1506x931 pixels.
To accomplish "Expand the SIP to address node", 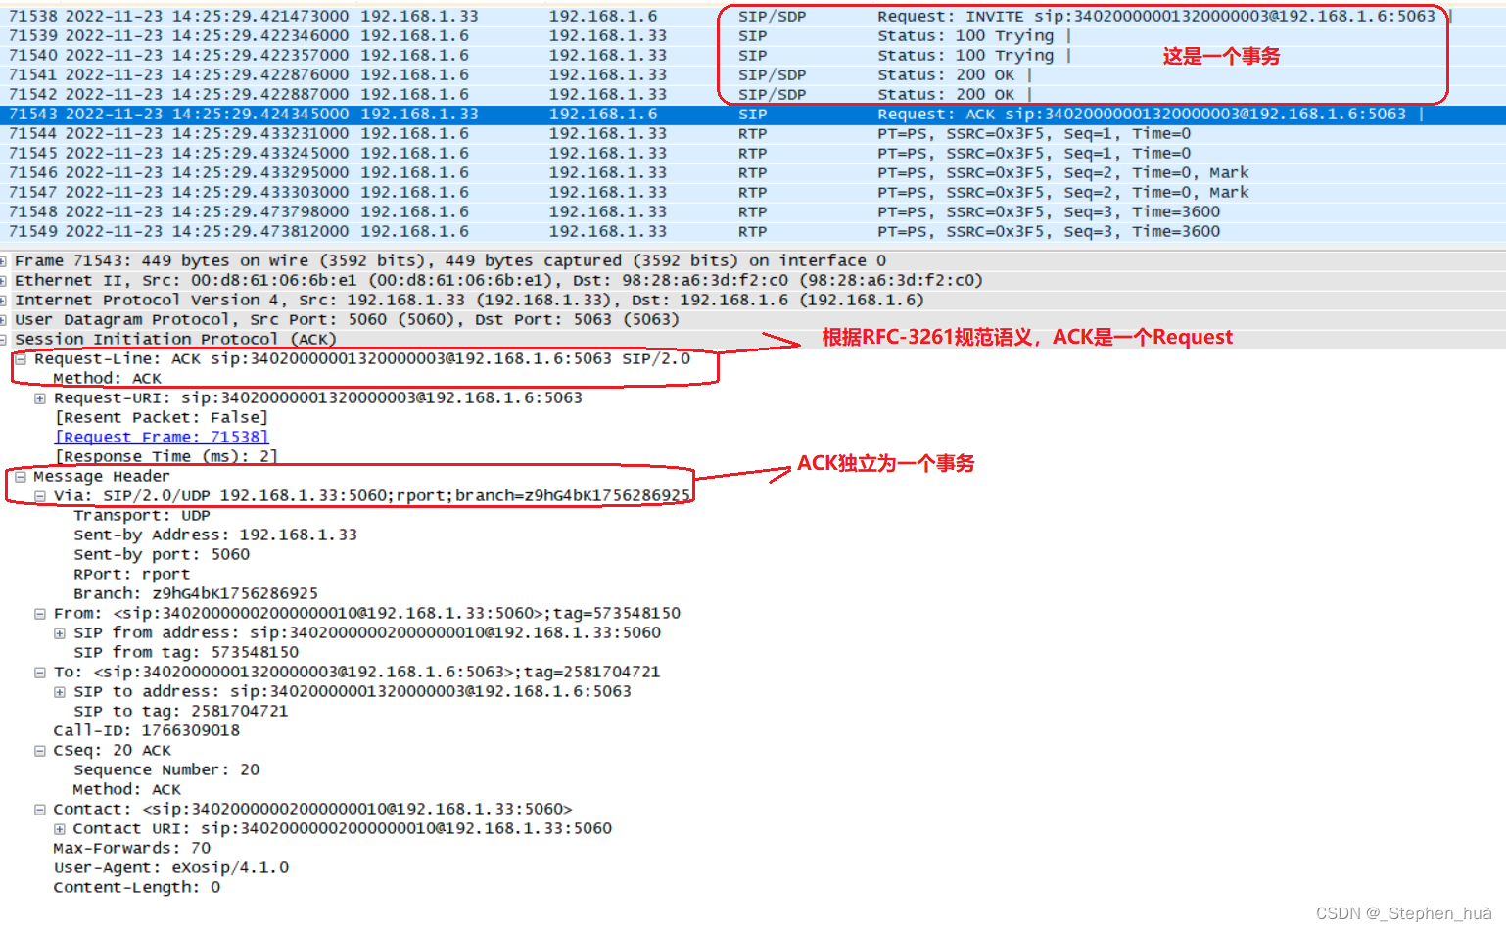I will point(60,692).
